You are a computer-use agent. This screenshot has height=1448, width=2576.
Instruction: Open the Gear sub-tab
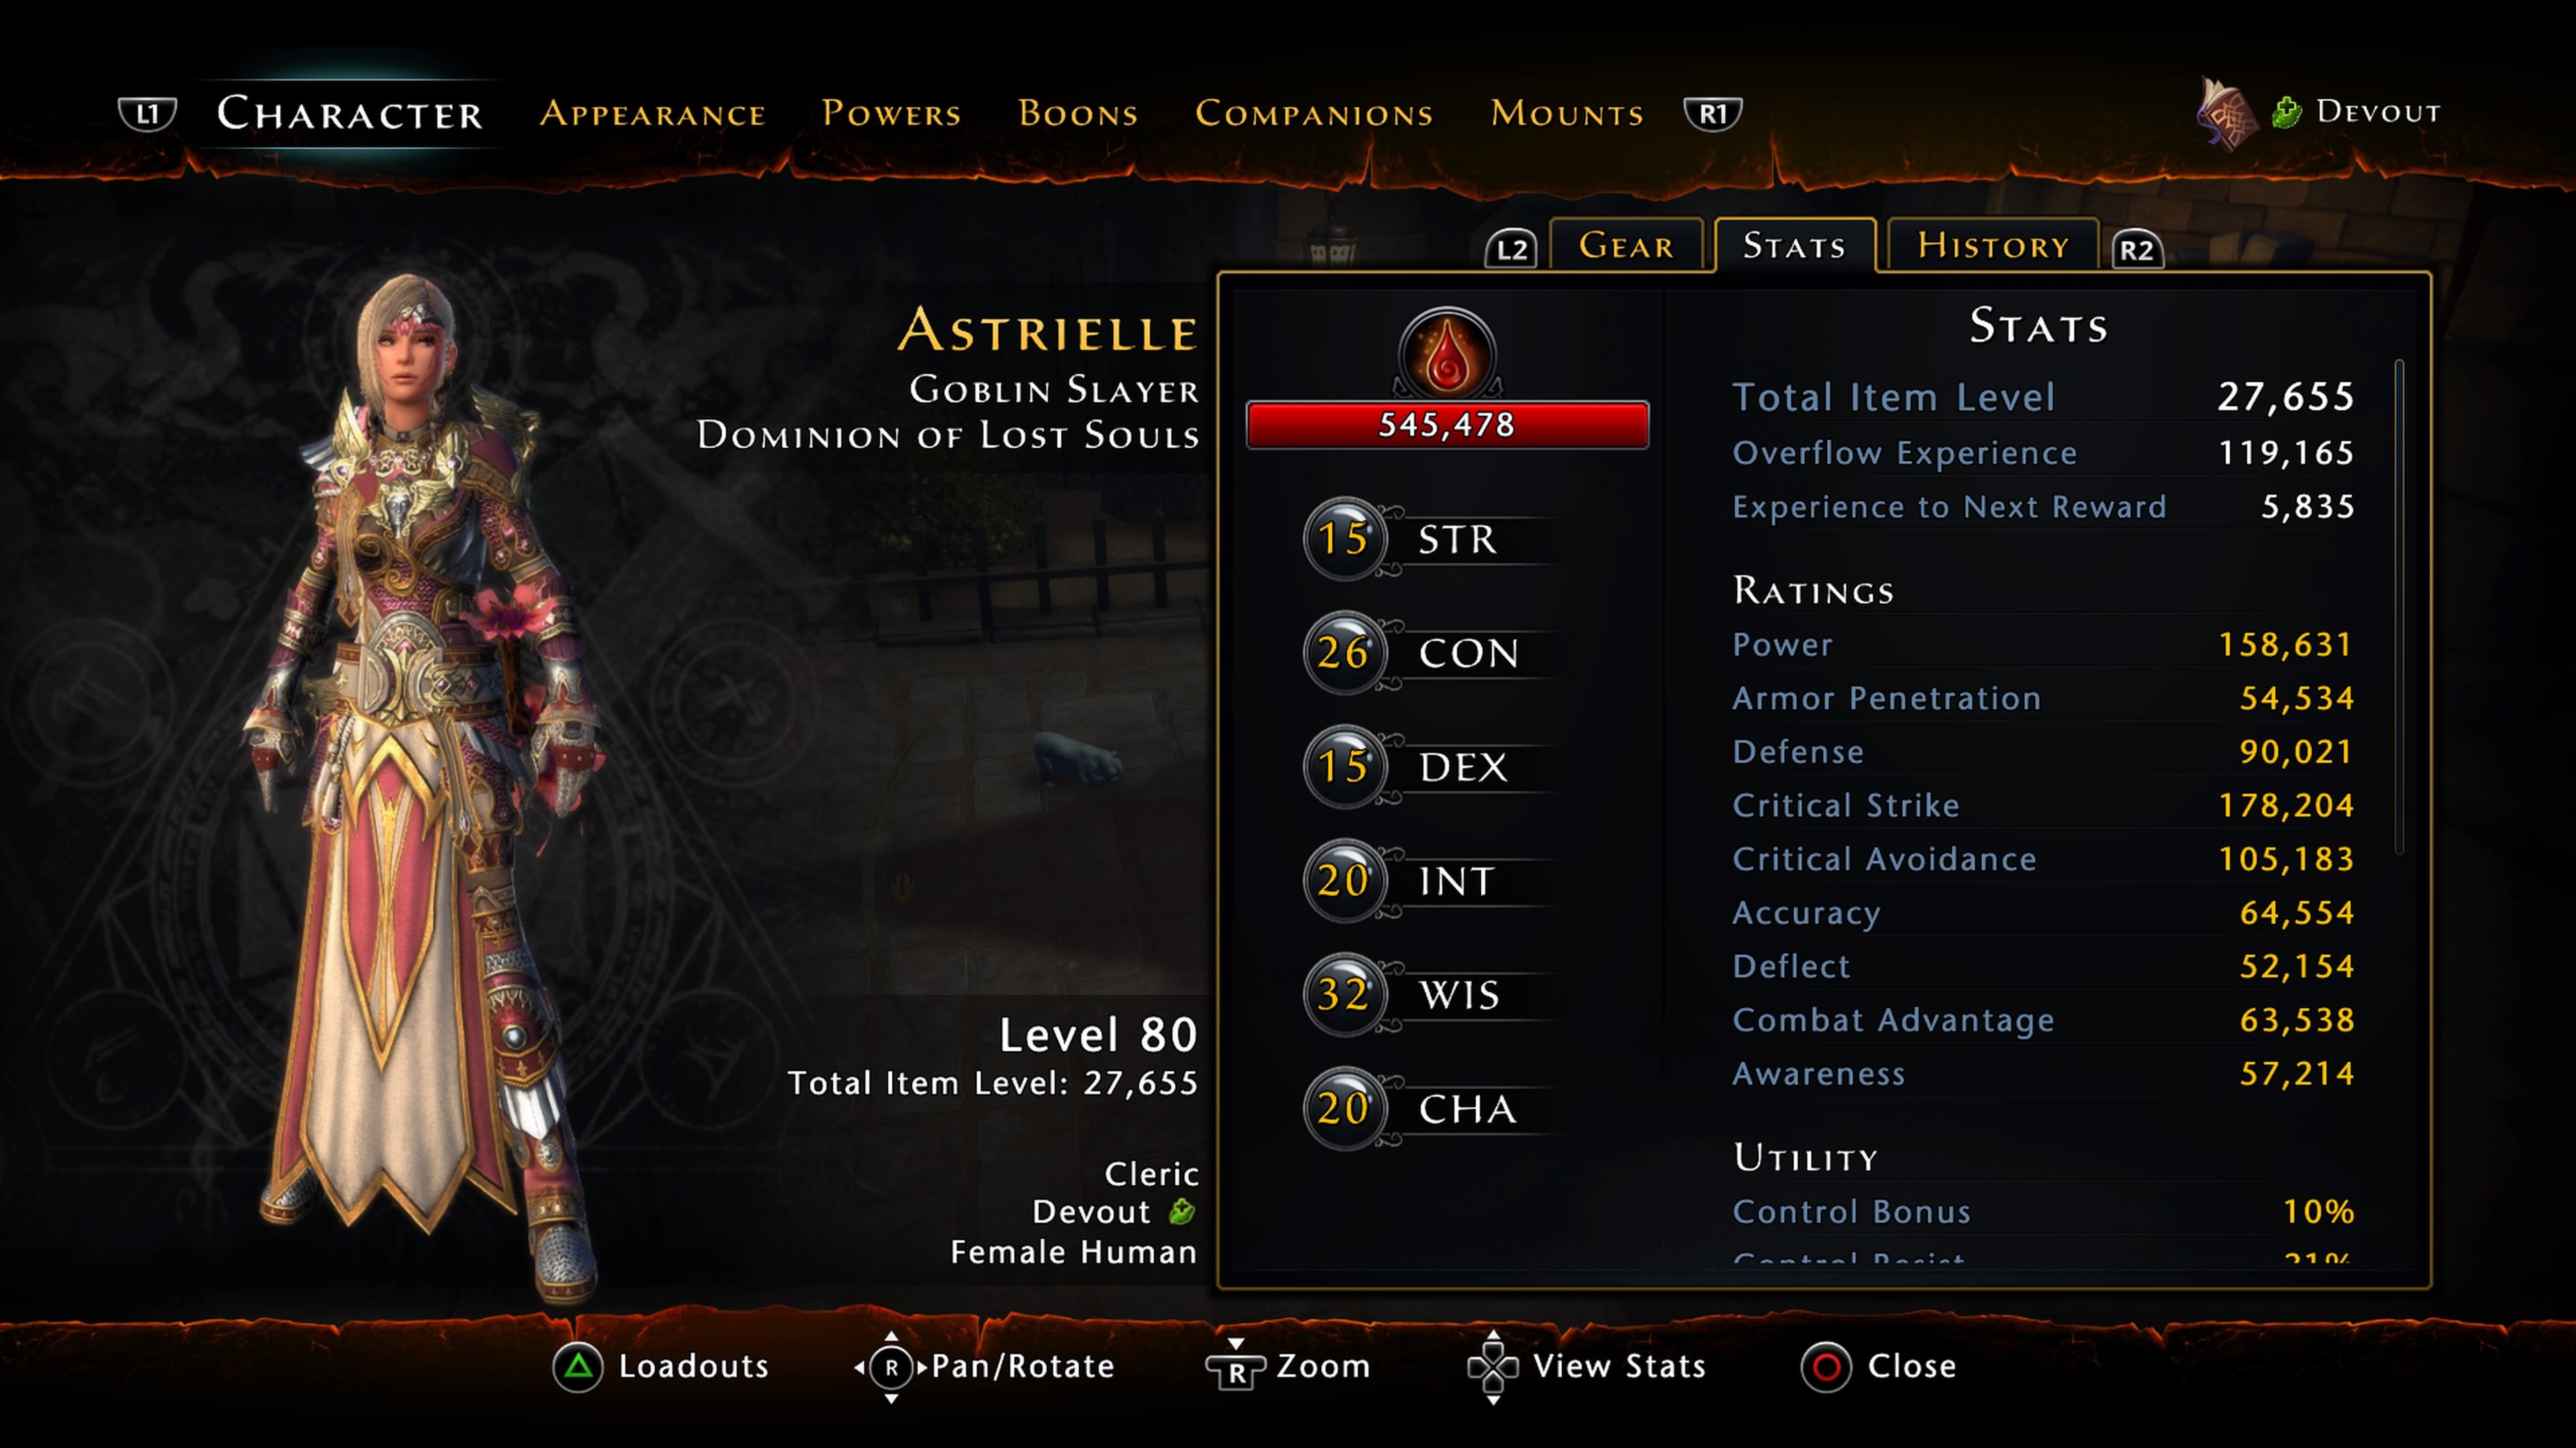[1626, 245]
